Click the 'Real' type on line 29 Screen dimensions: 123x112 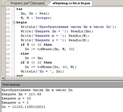pyautogui.click(x=44, y=13)
